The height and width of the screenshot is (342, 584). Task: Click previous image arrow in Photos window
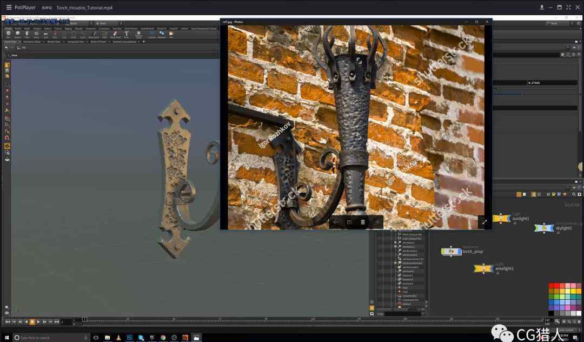tap(336, 222)
